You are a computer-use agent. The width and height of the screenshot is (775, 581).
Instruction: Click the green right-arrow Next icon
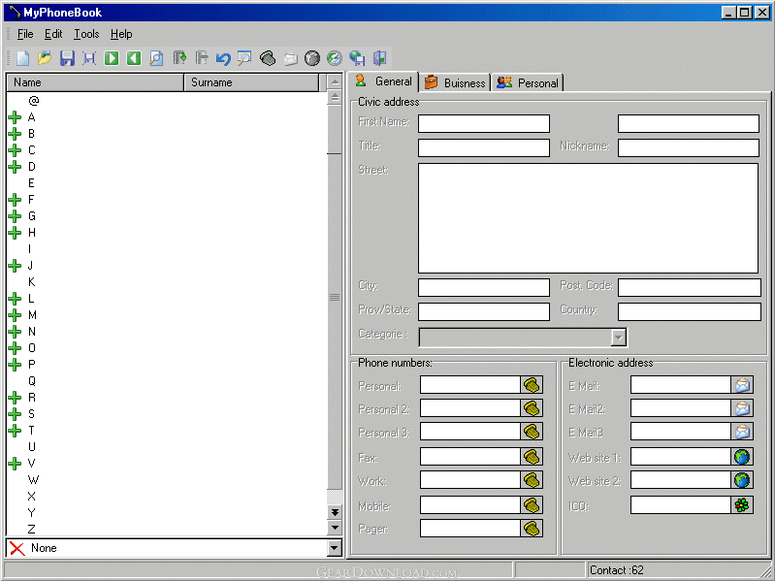112,58
